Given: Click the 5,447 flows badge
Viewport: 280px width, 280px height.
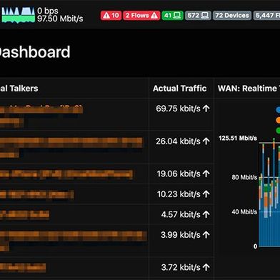Looking at the screenshot, I should pyautogui.click(x=266, y=16).
